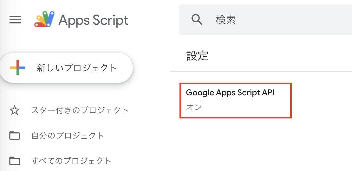Click the colorful plus icon
The image size is (352, 171).
18,68
